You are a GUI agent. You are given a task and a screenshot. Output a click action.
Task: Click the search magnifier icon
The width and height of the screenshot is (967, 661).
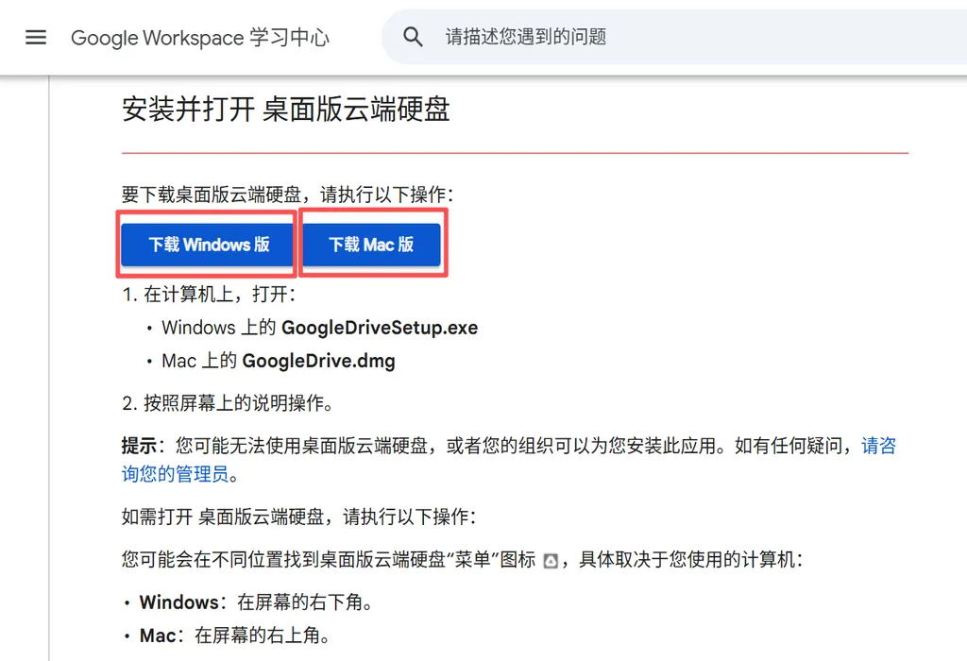[413, 38]
